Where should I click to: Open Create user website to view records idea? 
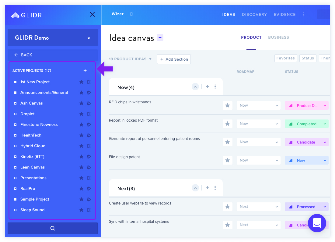pyautogui.click(x=140, y=203)
